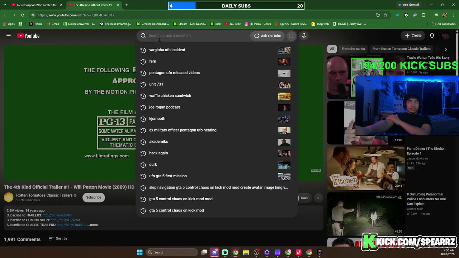Image resolution: width=459 pixels, height=258 pixels.
Task: Select the All filter chip
Action: coord(332,49)
